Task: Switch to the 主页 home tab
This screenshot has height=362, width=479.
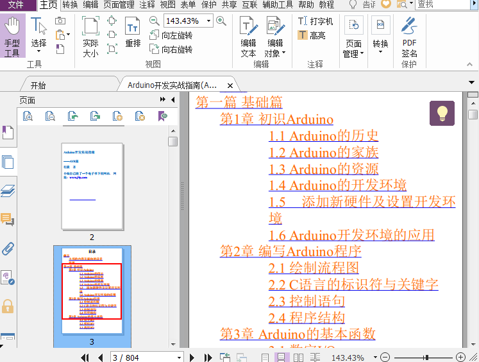Action: click(49, 4)
